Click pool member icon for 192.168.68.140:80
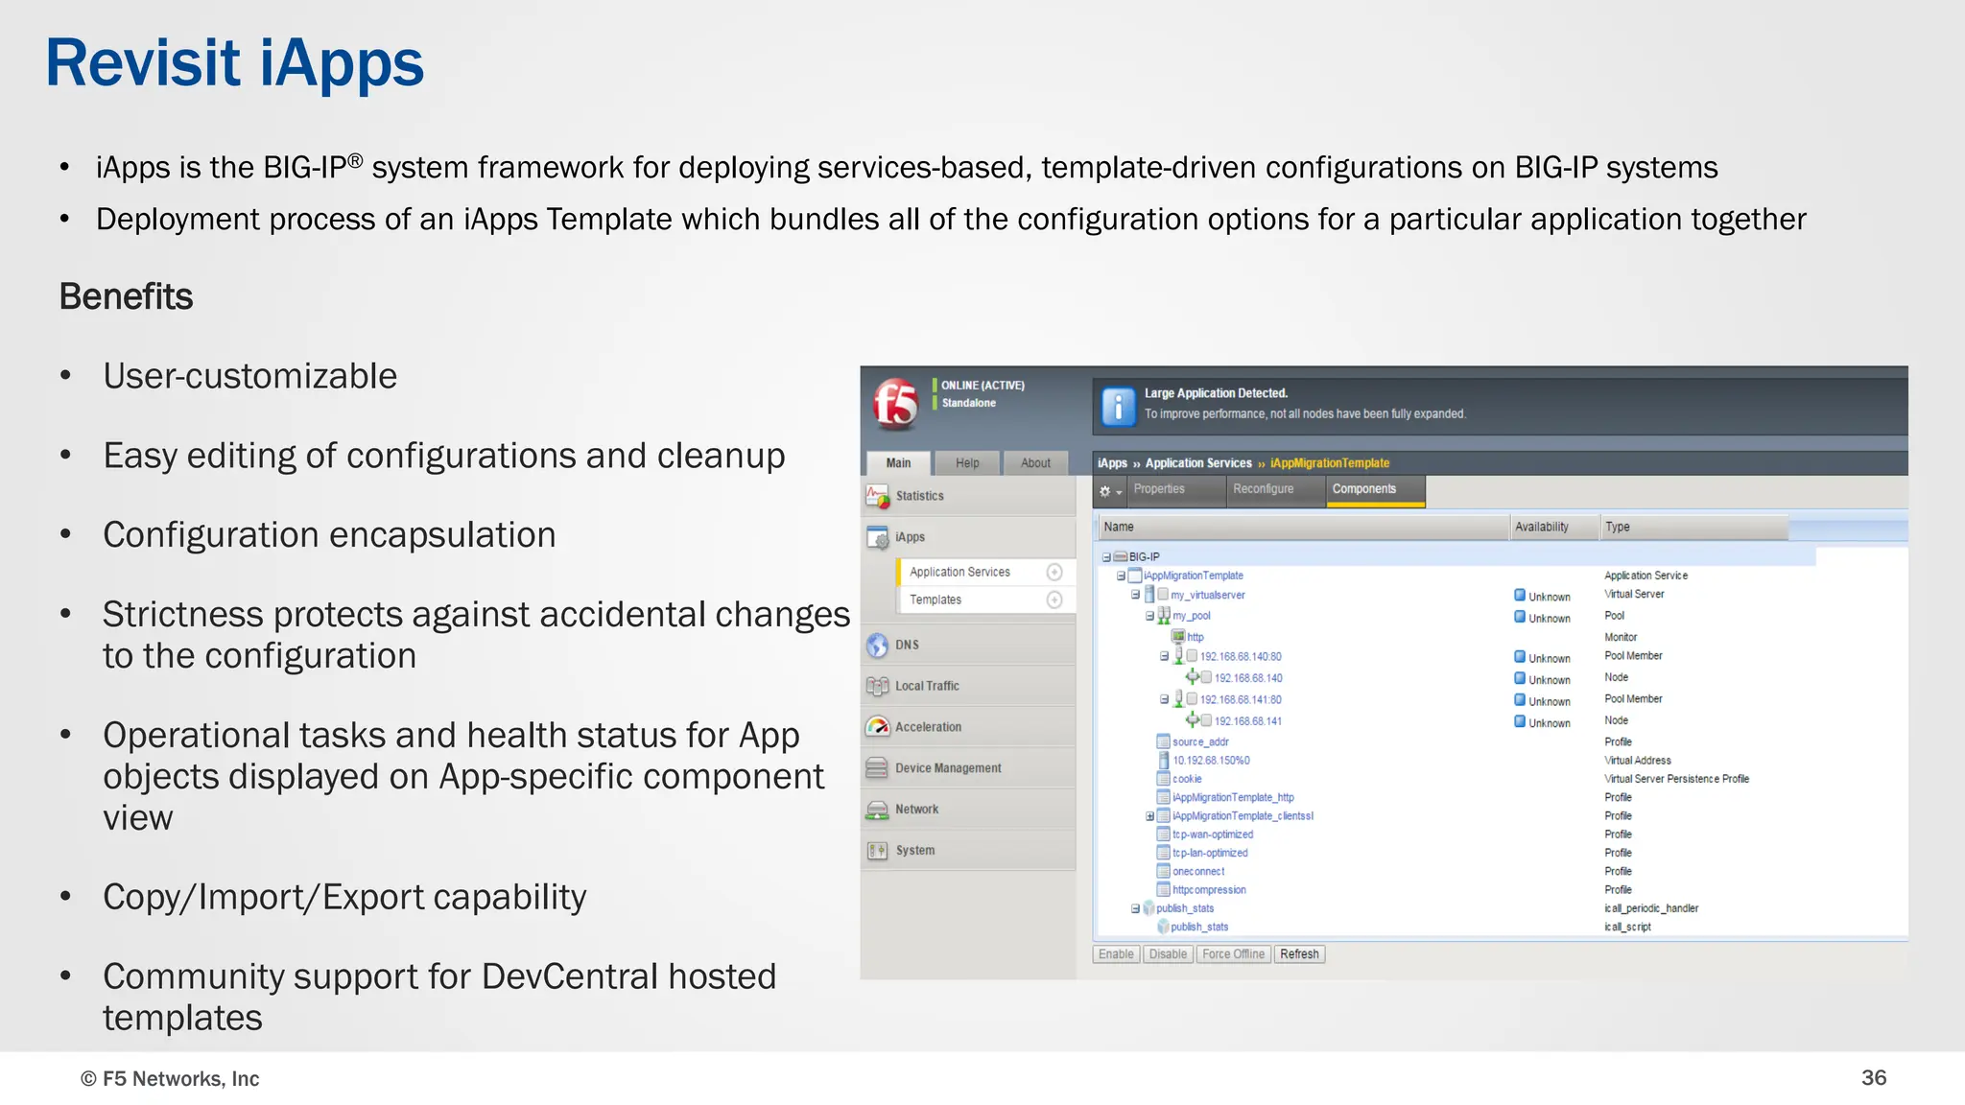Viewport: 1965px width, 1105px height. (x=1179, y=656)
